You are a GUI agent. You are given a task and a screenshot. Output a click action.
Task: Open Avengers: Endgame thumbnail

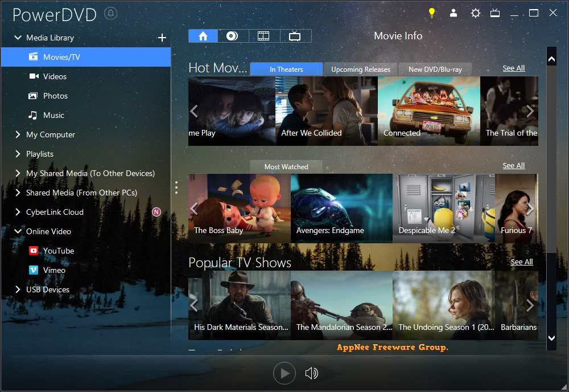pos(341,208)
